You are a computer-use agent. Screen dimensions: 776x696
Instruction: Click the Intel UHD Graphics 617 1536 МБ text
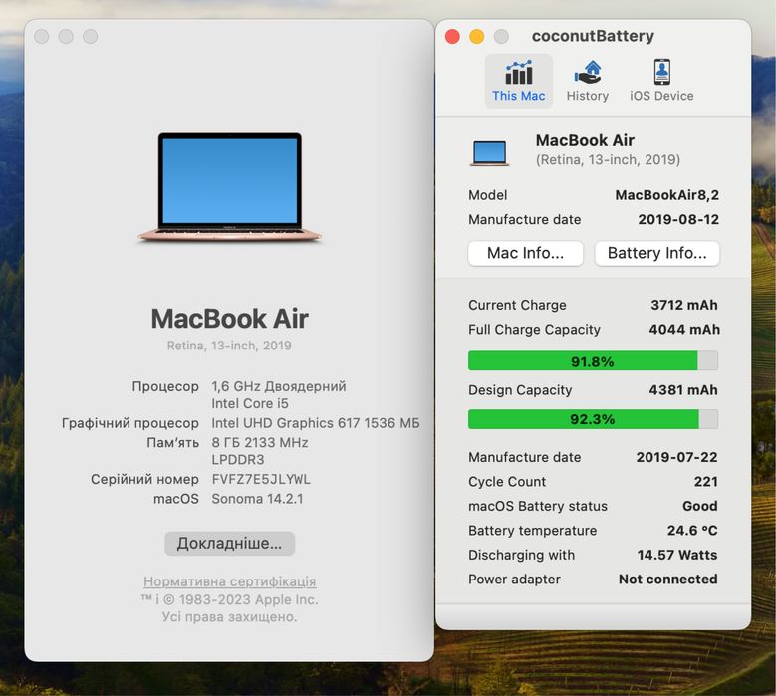316,423
